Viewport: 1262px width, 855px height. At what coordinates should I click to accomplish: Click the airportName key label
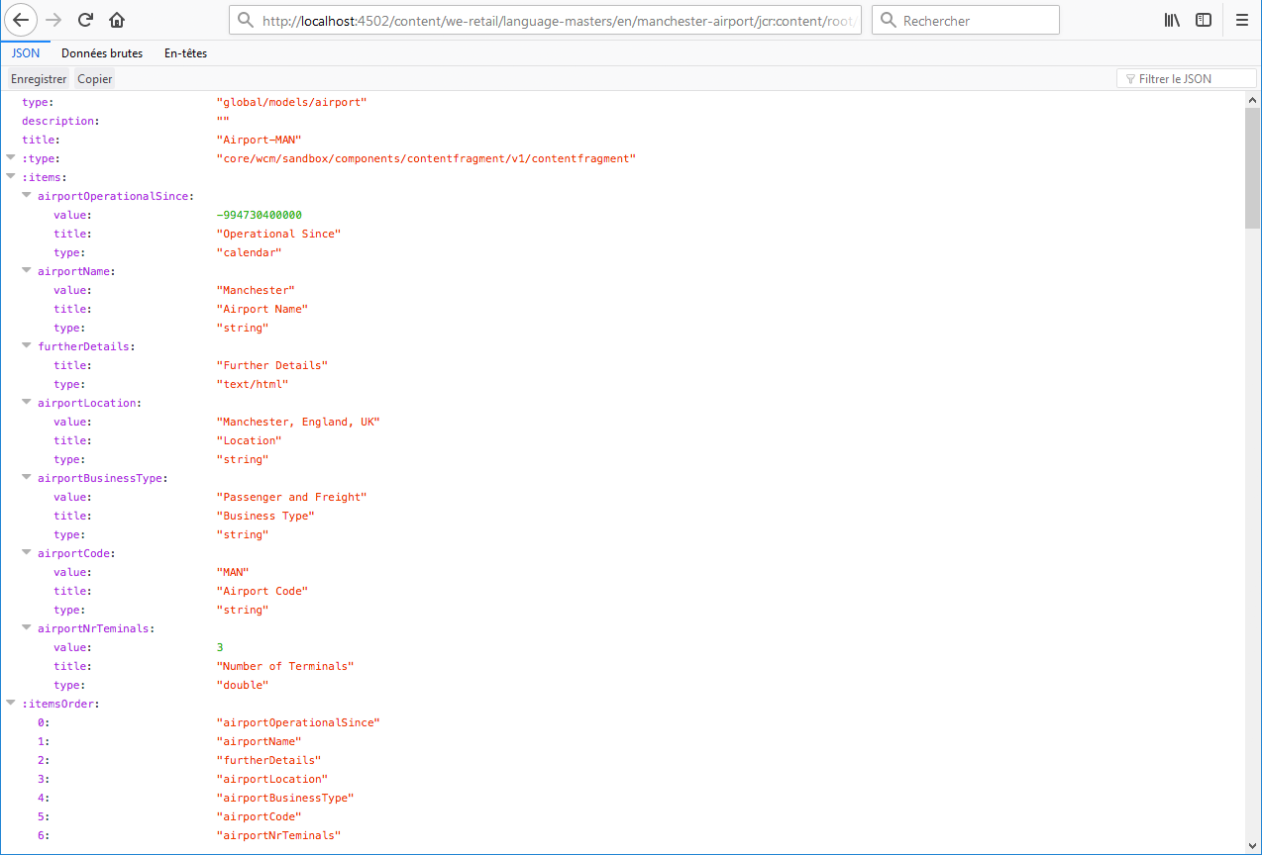[x=76, y=271]
